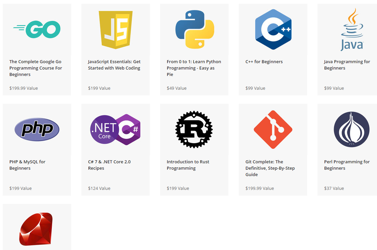Viewport: 377px width, 250px height.
Task: Click the Git branch diamond logo
Action: tap(273, 129)
